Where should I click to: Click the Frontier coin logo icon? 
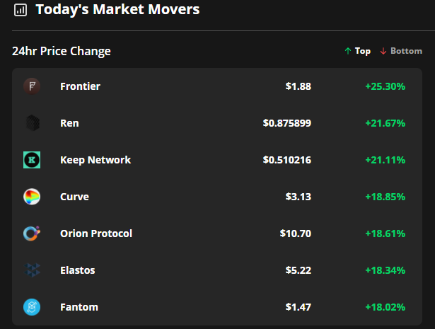(32, 86)
